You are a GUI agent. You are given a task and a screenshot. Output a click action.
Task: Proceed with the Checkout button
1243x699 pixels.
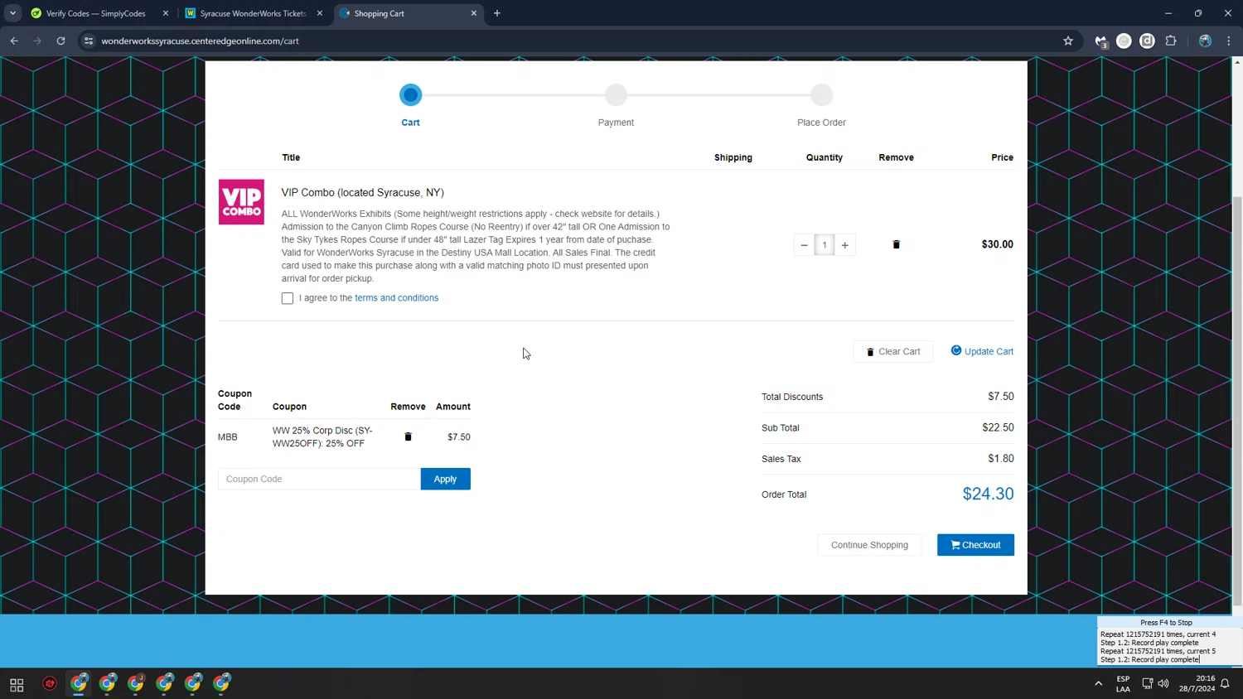click(975, 545)
